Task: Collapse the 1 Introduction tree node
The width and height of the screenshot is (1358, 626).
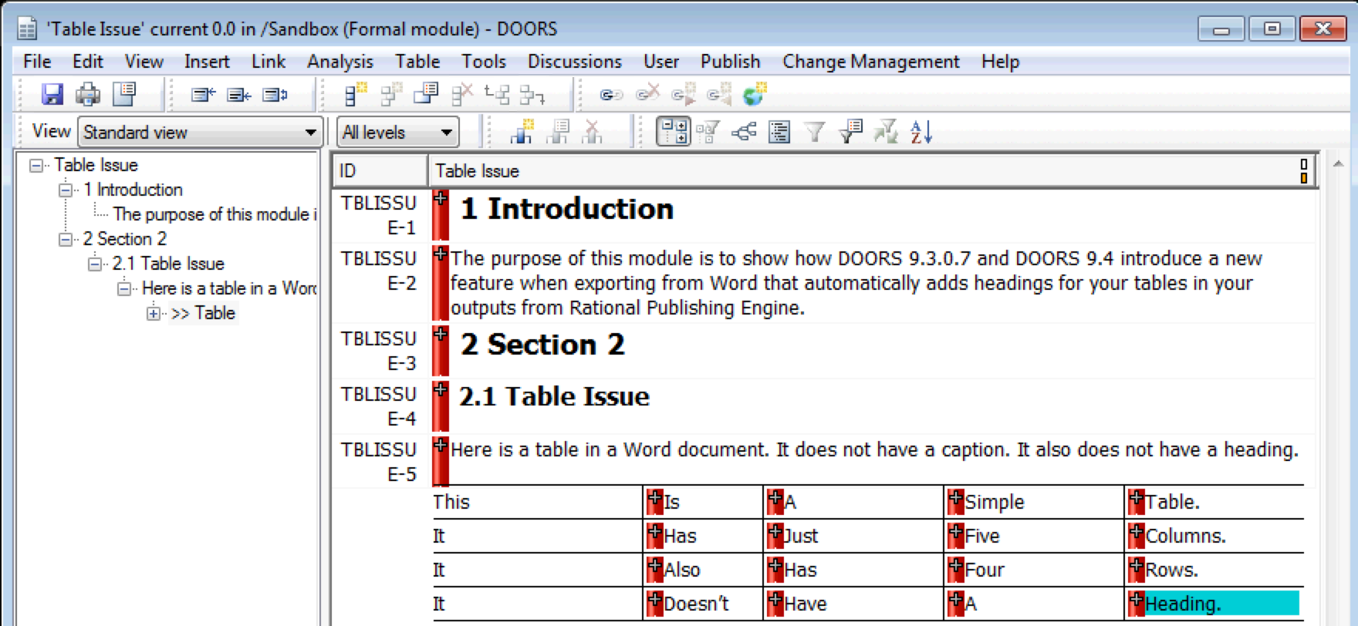Action: click(x=65, y=190)
